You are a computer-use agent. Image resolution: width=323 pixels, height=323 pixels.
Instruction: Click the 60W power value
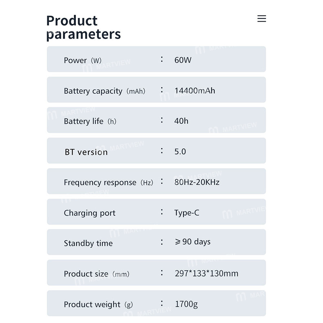tap(183, 60)
